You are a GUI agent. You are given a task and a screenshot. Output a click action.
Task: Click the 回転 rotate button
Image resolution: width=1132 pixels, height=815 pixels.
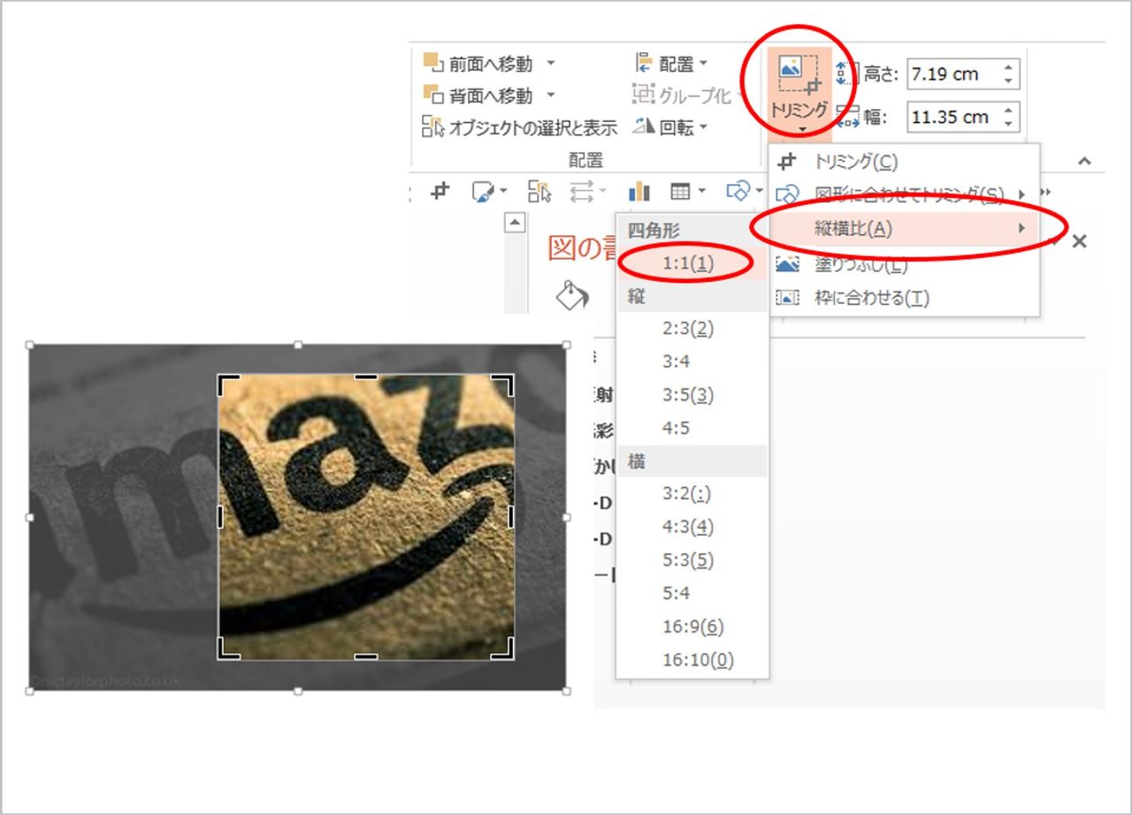(664, 128)
